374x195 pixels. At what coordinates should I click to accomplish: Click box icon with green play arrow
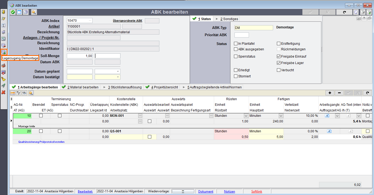369,12
